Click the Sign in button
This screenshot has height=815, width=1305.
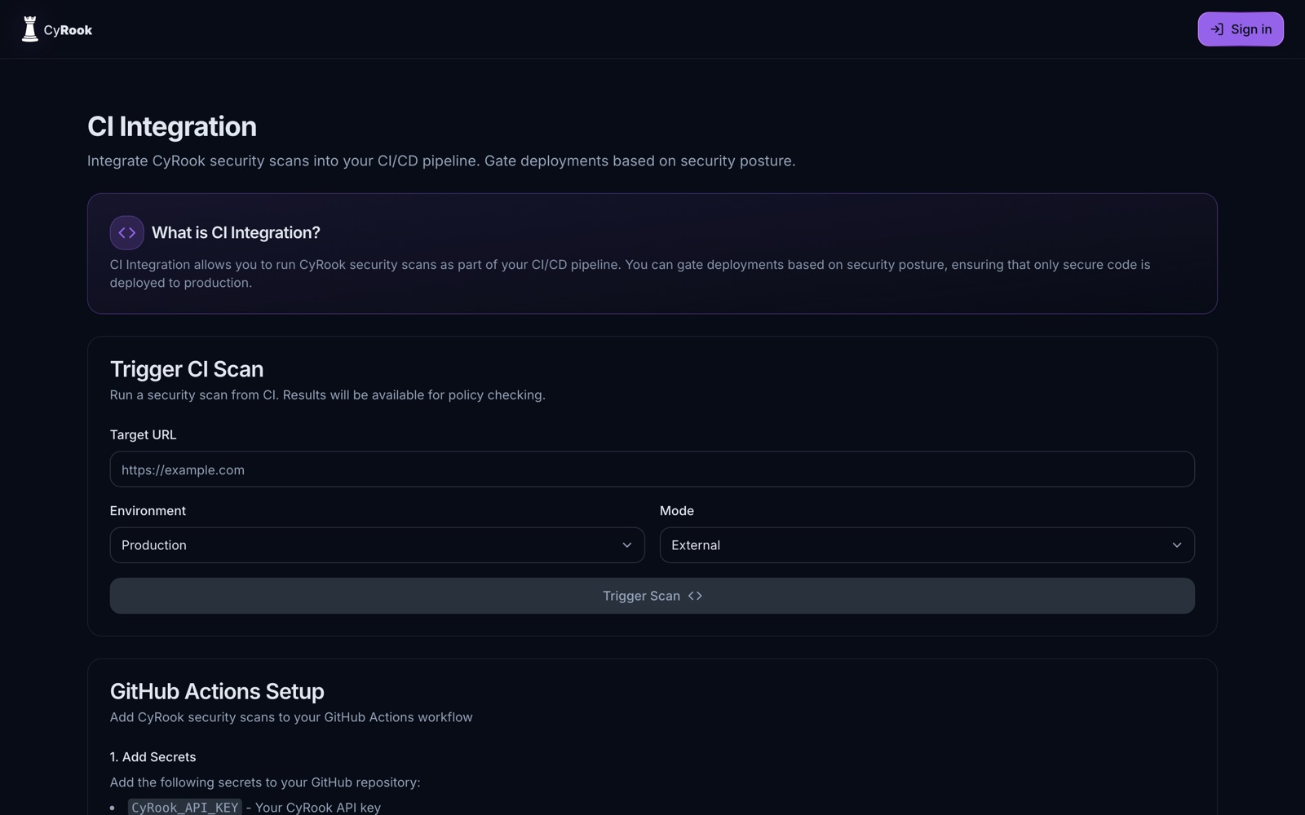[1241, 29]
